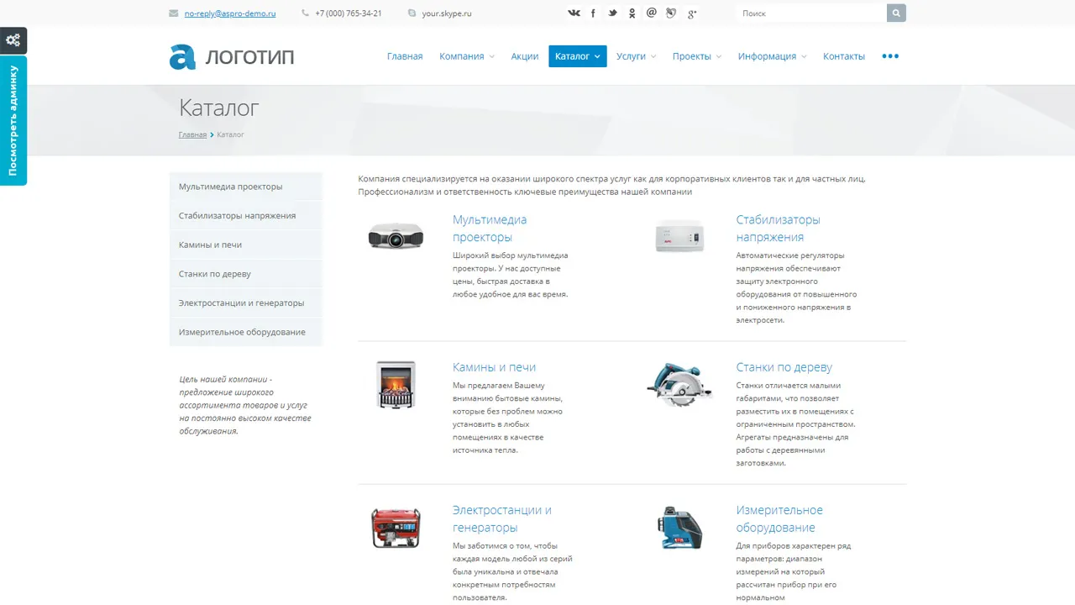Open the Odnoklassniki social icon

tap(632, 13)
